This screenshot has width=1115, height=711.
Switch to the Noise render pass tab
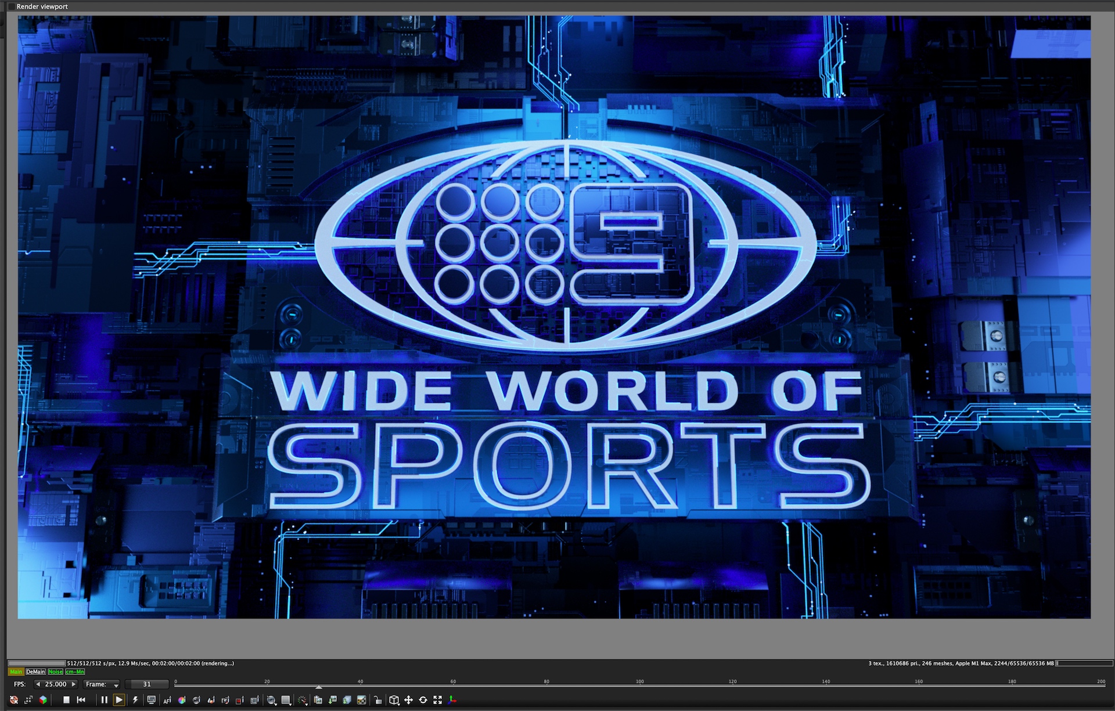(x=55, y=672)
